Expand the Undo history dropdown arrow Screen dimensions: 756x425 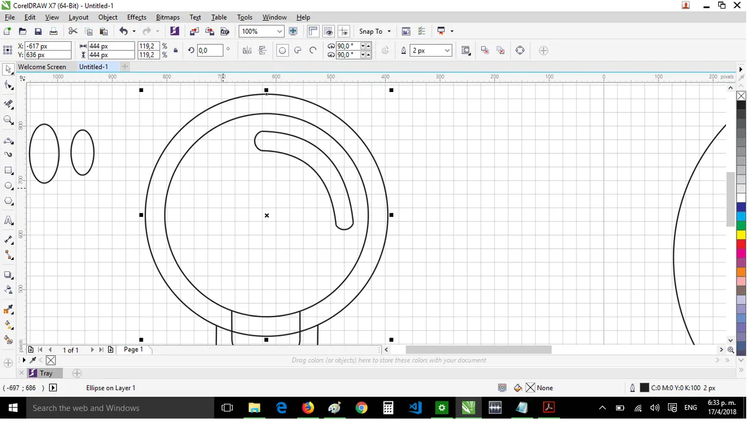click(133, 31)
